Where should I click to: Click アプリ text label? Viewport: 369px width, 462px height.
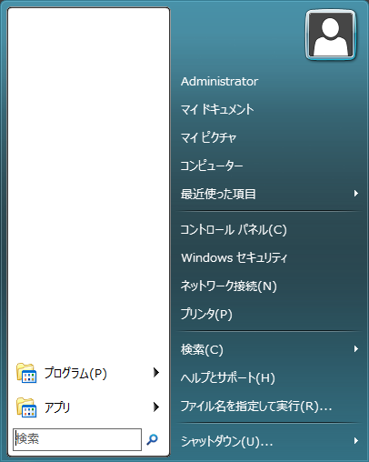click(x=57, y=407)
